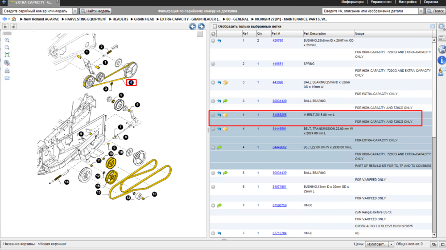Open the part search field dropdown arrow
The image size is (446, 250).
tap(421, 11)
